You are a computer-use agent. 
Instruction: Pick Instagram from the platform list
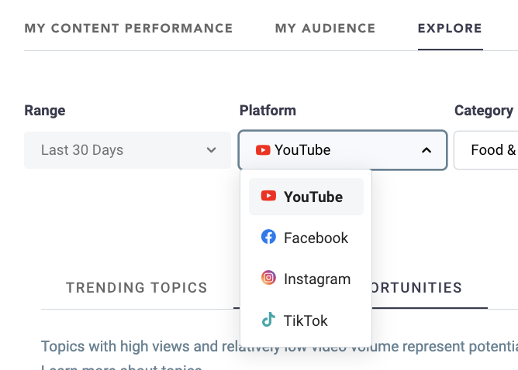tap(317, 279)
